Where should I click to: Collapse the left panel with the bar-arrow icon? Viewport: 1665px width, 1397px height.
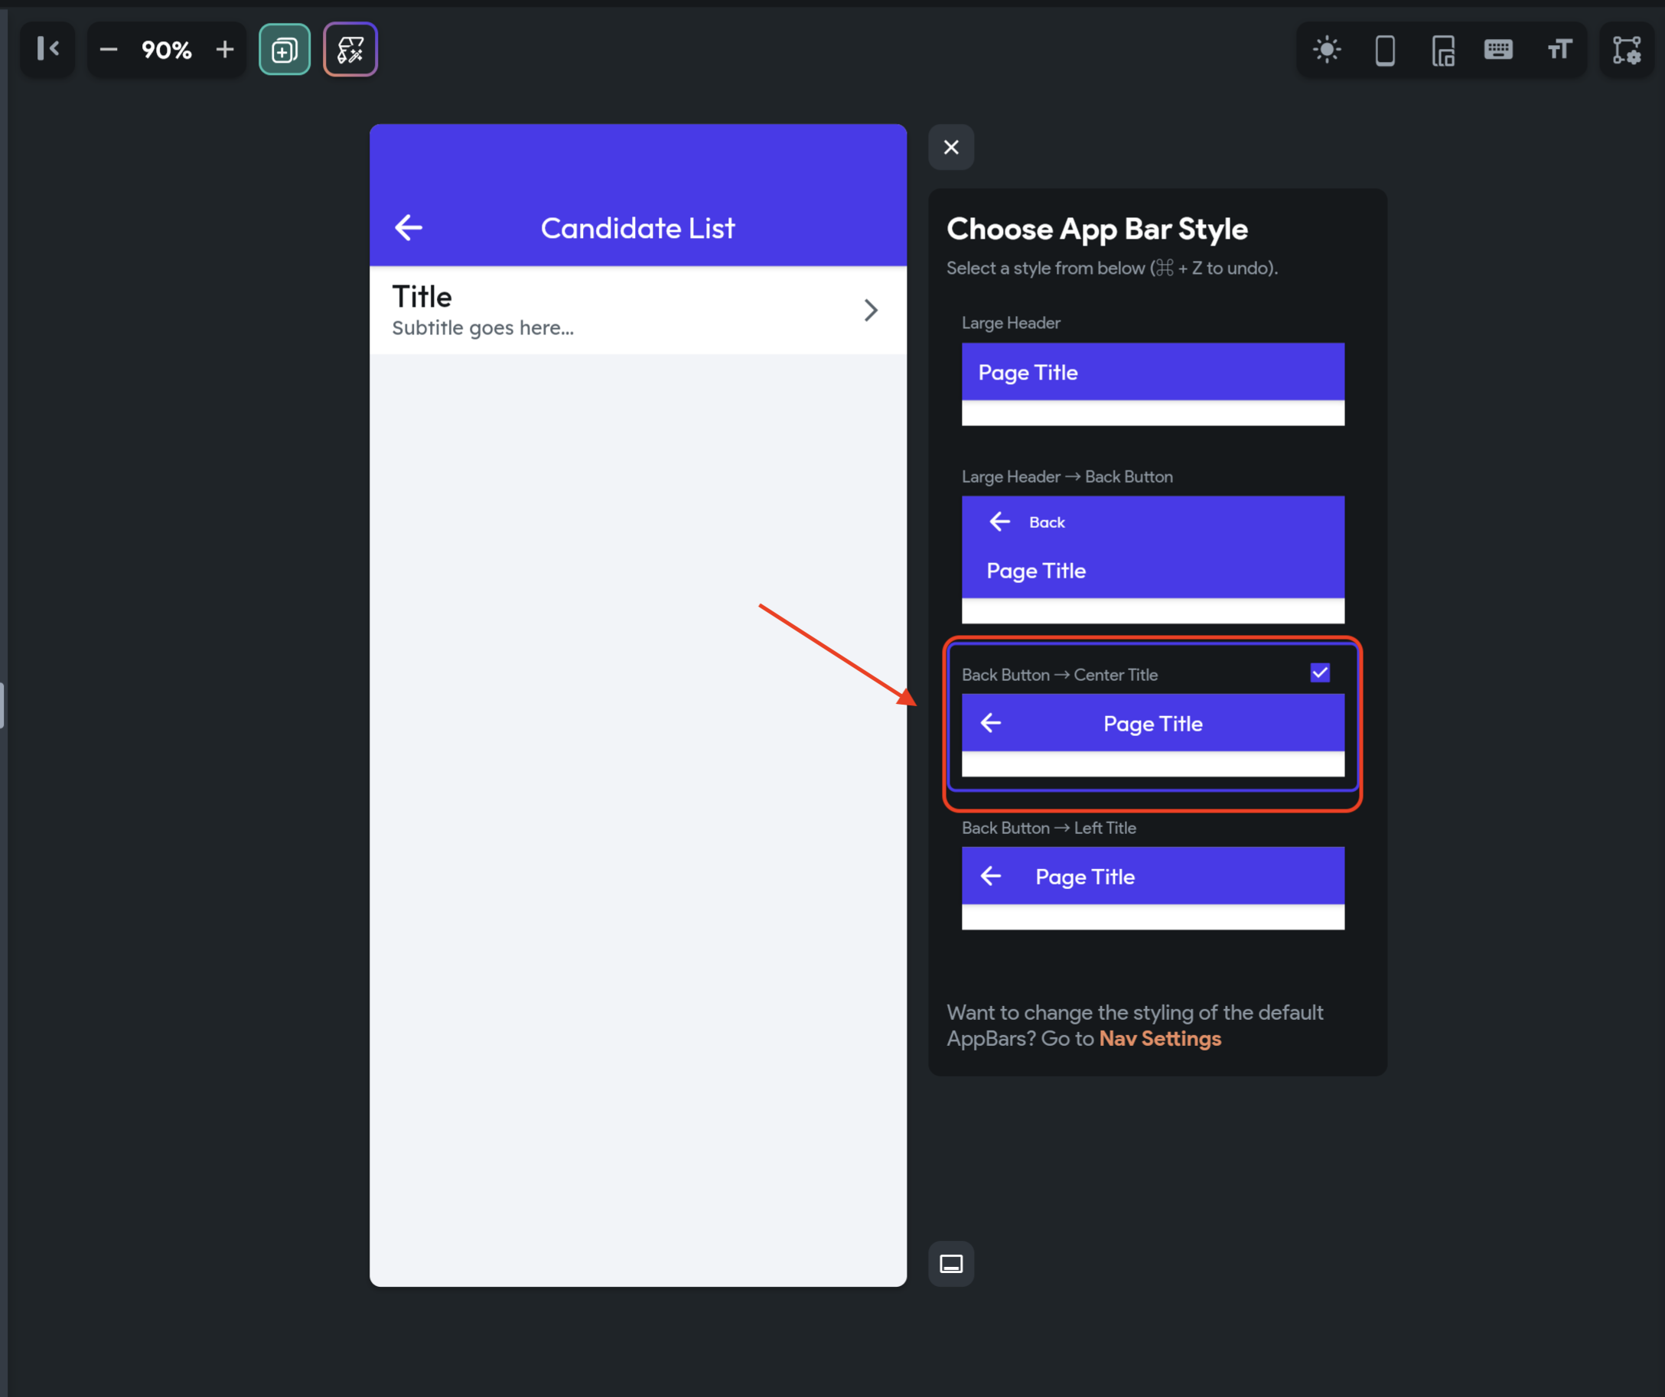(47, 50)
